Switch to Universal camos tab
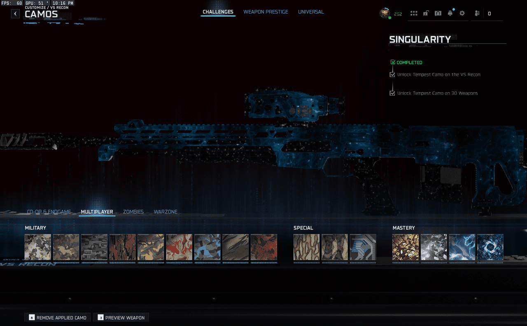 coord(311,12)
